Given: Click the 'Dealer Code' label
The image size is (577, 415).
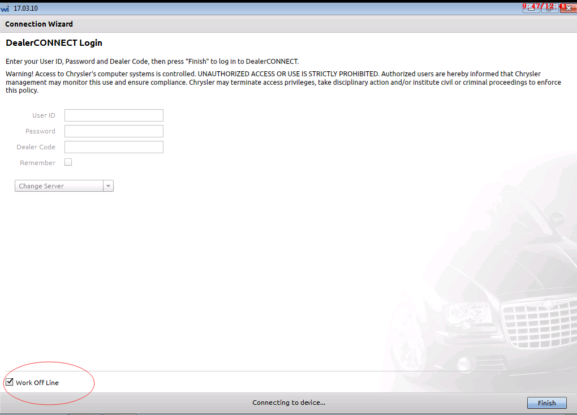Looking at the screenshot, I should pyautogui.click(x=36, y=147).
